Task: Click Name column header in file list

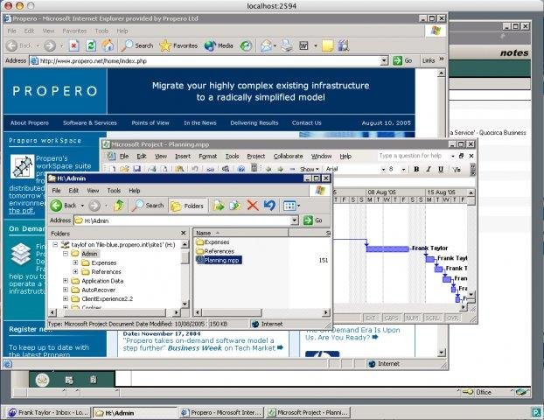Action: (x=241, y=233)
